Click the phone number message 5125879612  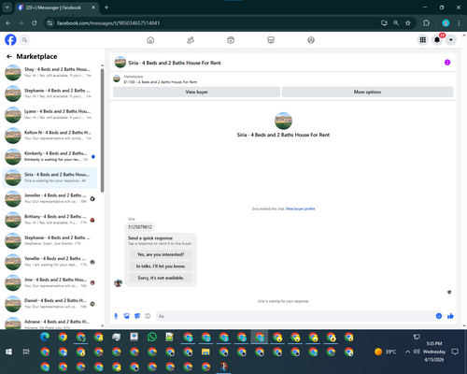[140, 227]
